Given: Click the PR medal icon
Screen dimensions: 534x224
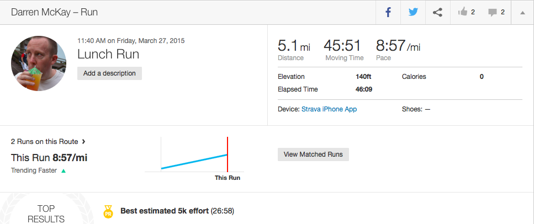Looking at the screenshot, I should [108, 211].
